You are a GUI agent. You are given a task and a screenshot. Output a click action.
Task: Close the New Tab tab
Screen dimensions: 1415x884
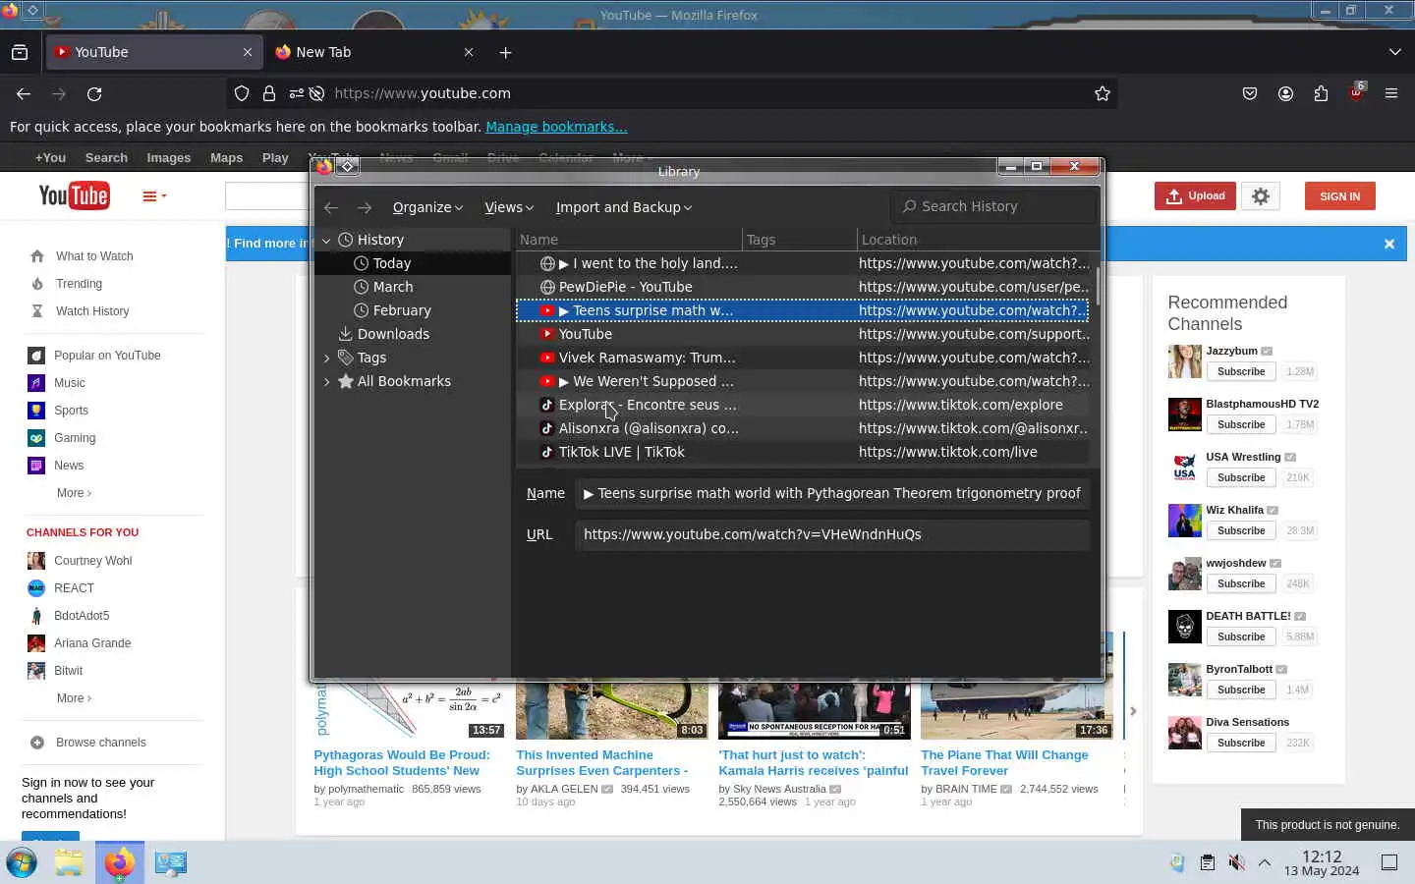click(x=469, y=52)
